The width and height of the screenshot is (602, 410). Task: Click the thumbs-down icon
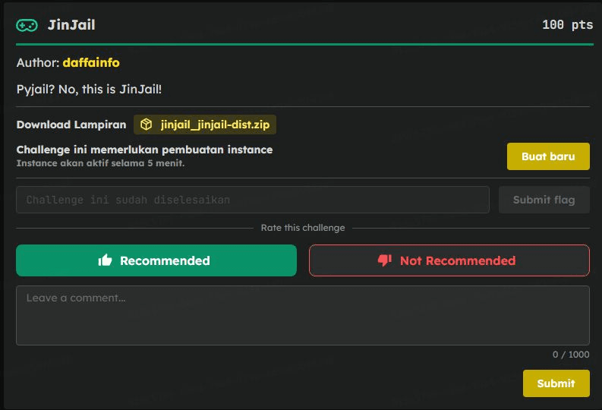point(385,260)
